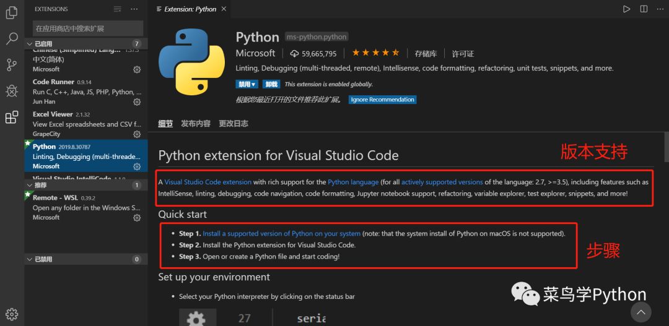Viewport: 669px width, 326px height.
Task: Click the 1 count badge on 推荐
Action: click(x=136, y=185)
